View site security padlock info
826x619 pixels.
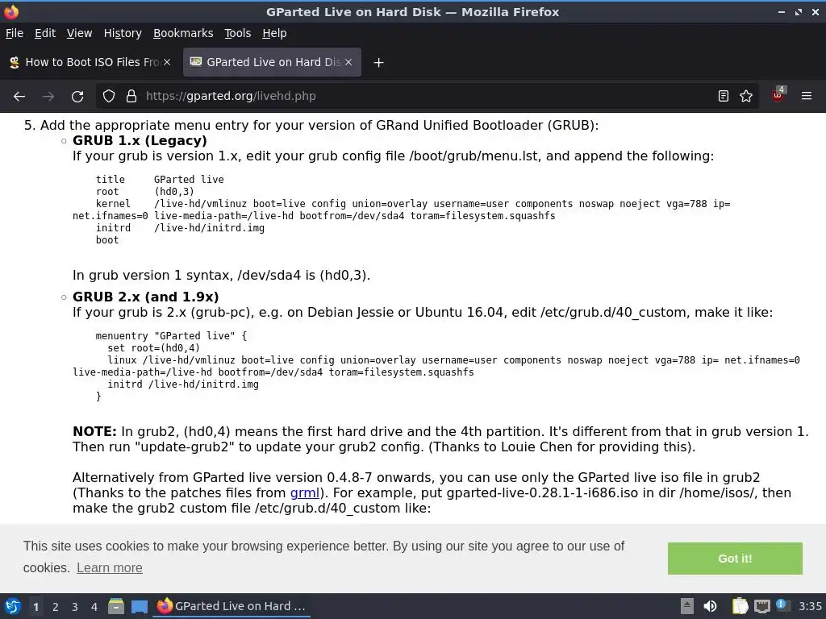[x=131, y=97]
